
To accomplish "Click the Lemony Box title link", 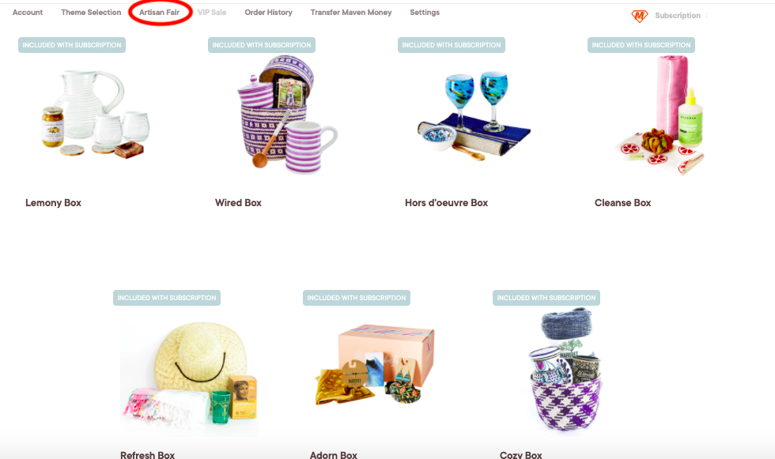I will click(54, 203).
